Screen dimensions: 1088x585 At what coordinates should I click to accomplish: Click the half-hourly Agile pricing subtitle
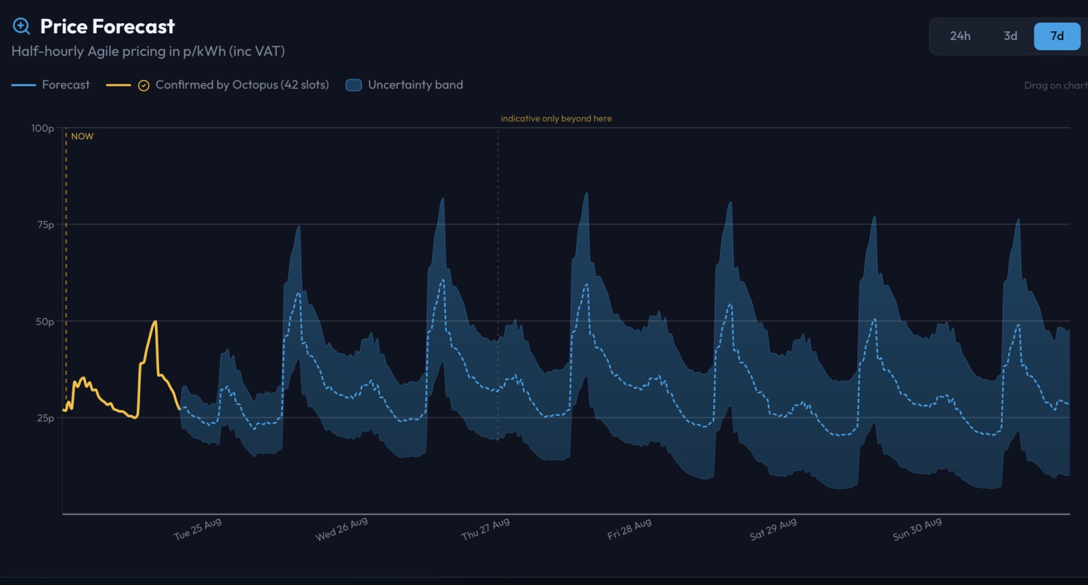point(148,52)
